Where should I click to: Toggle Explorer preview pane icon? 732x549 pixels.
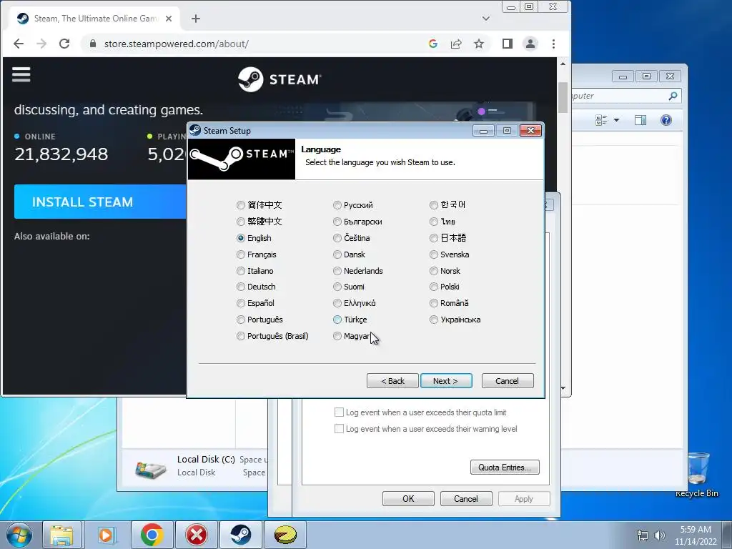(x=640, y=120)
